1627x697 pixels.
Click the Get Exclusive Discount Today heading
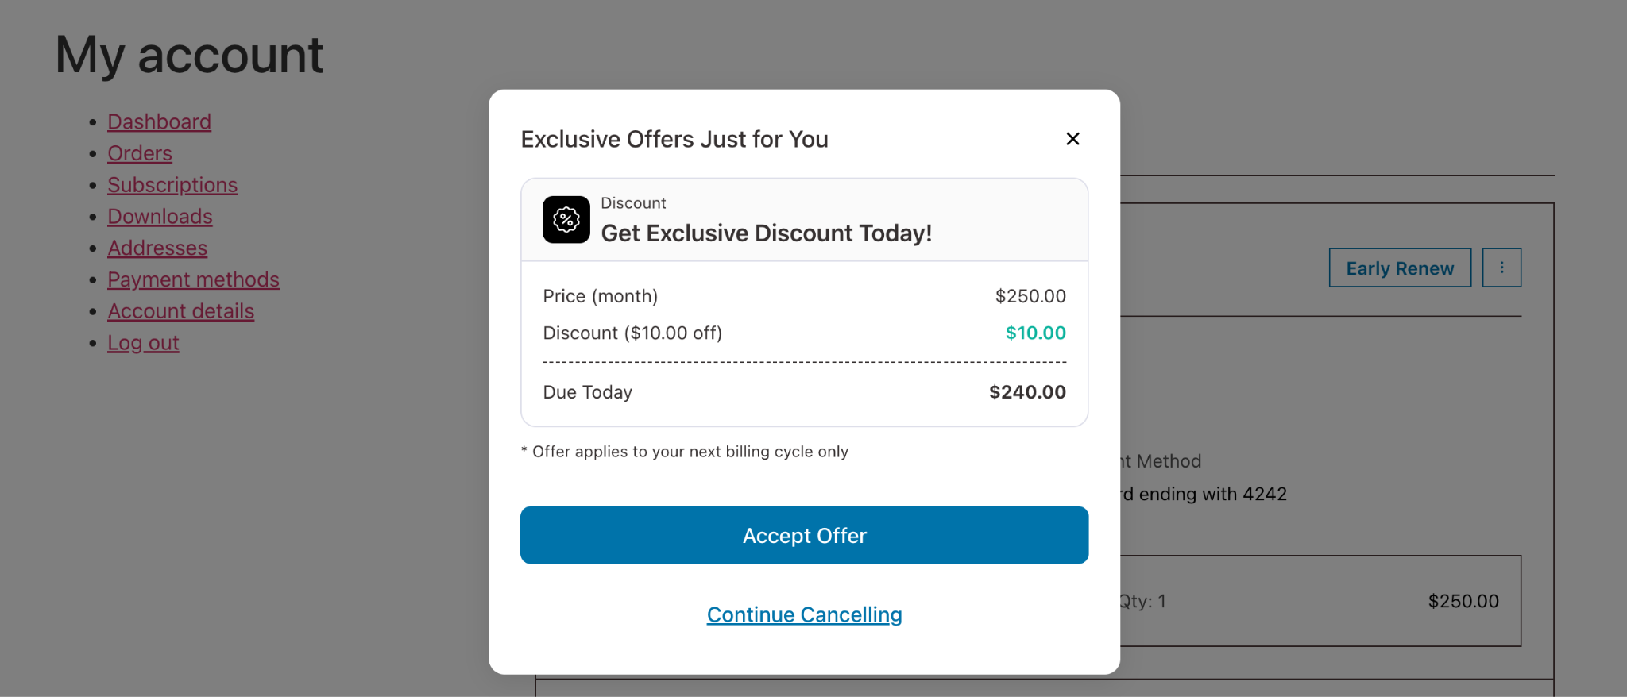[x=766, y=233]
